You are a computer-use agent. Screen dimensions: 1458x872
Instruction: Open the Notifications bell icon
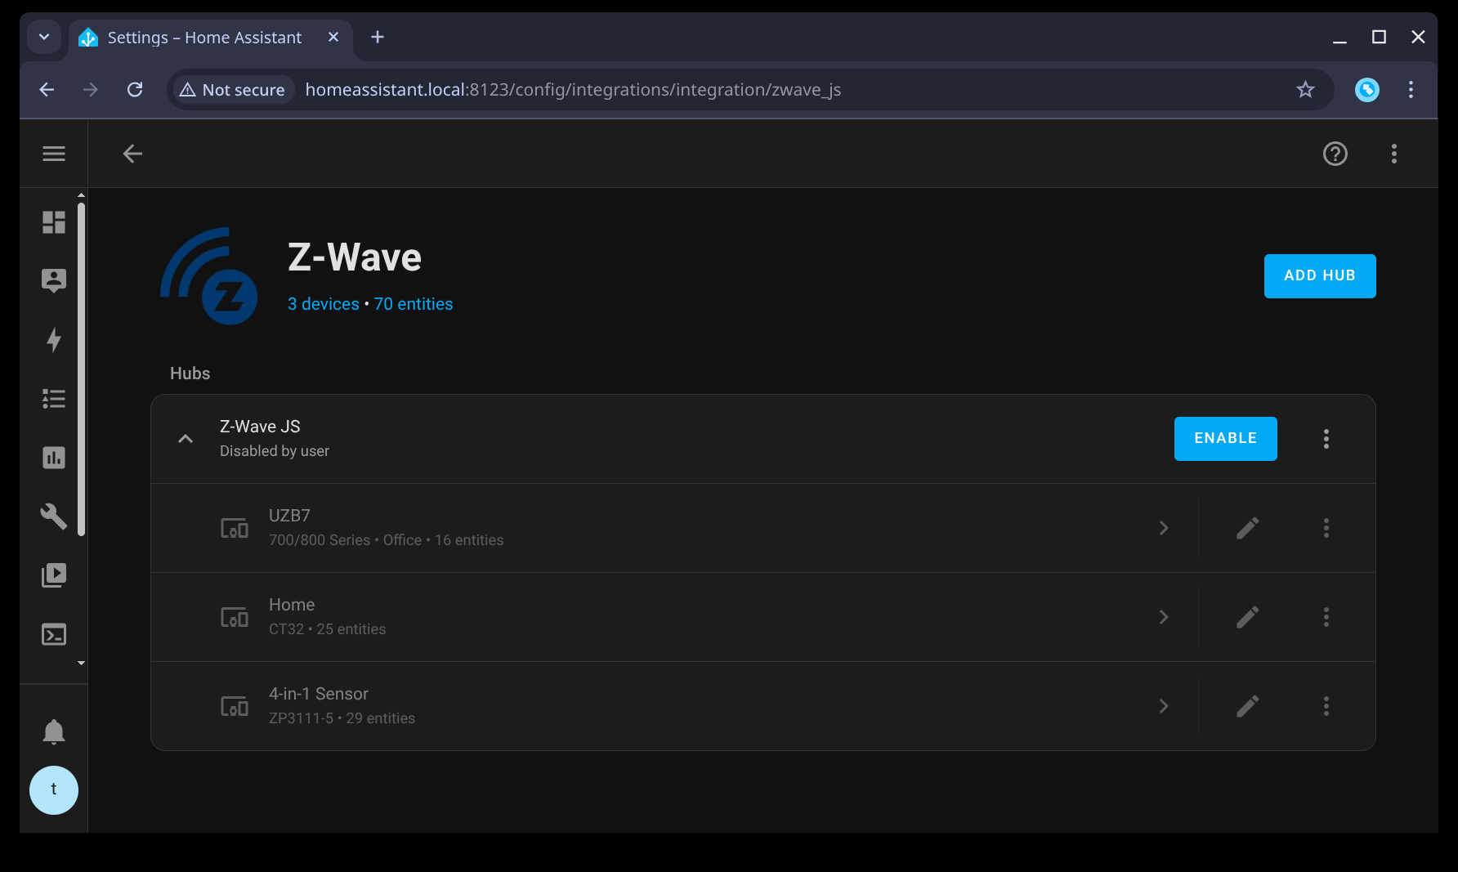(54, 731)
